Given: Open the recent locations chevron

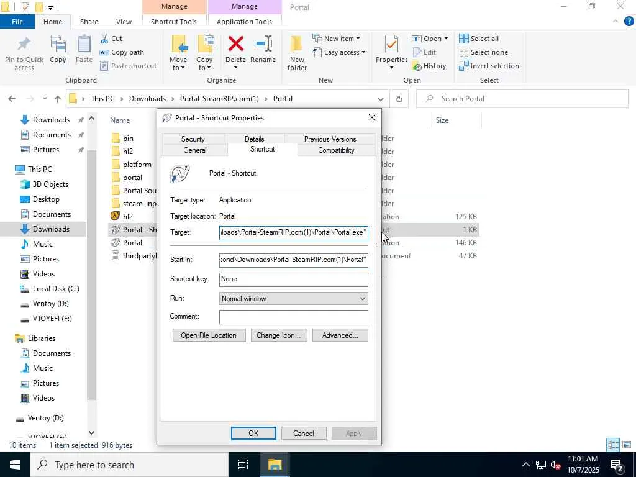Looking at the screenshot, I should tap(45, 99).
